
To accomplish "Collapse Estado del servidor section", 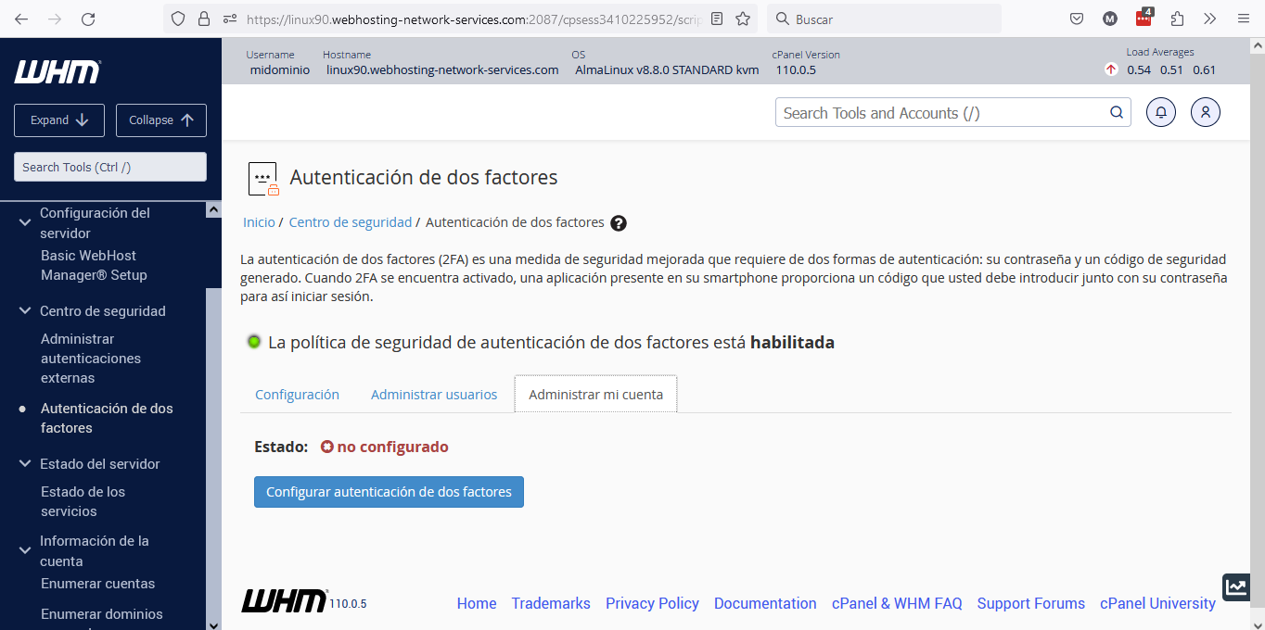I will pyautogui.click(x=25, y=464).
